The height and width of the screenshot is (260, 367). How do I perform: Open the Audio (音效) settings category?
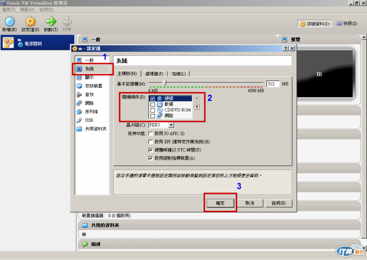coord(92,95)
